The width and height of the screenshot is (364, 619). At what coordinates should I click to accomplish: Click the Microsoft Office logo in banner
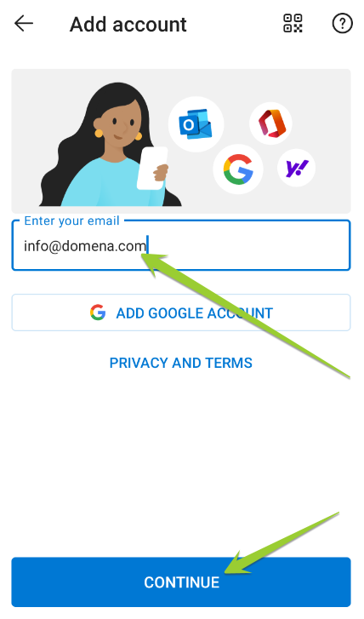271,123
